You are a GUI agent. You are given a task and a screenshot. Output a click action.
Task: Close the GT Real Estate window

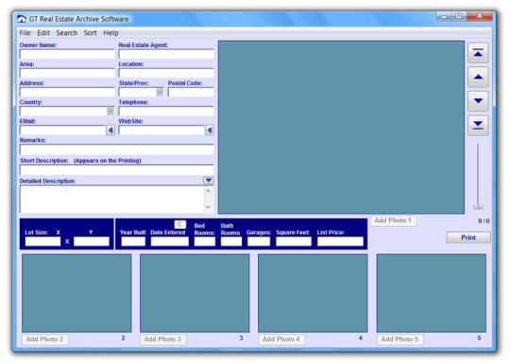point(480,16)
